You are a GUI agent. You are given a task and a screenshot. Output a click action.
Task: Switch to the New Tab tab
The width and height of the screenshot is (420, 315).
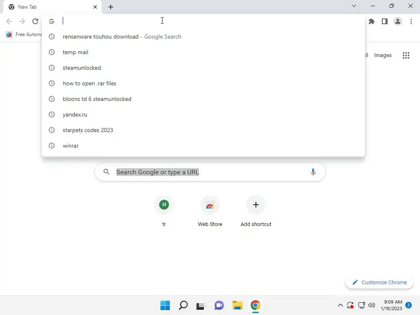[x=52, y=7]
